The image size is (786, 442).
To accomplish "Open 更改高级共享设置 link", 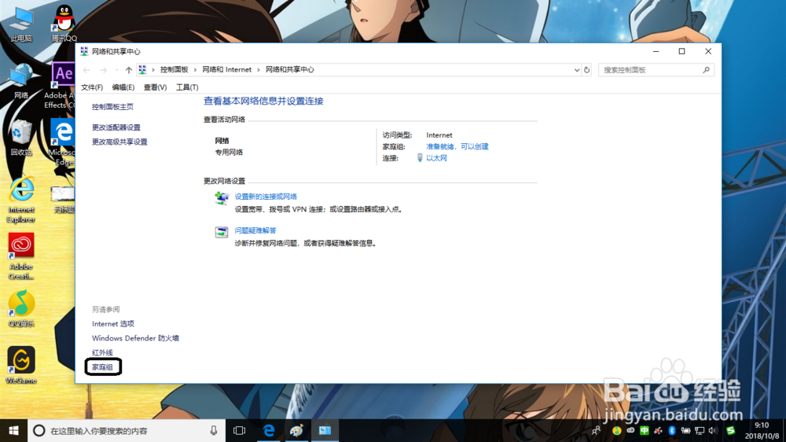I will (x=119, y=142).
